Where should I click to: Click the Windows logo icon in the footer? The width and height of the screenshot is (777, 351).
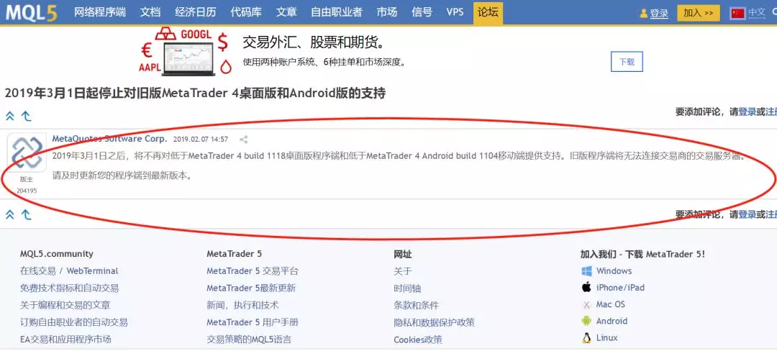click(x=587, y=271)
